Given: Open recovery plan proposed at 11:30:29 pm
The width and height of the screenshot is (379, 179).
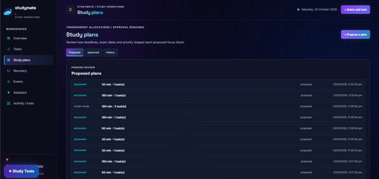Looking at the screenshot, I should tap(218, 150).
